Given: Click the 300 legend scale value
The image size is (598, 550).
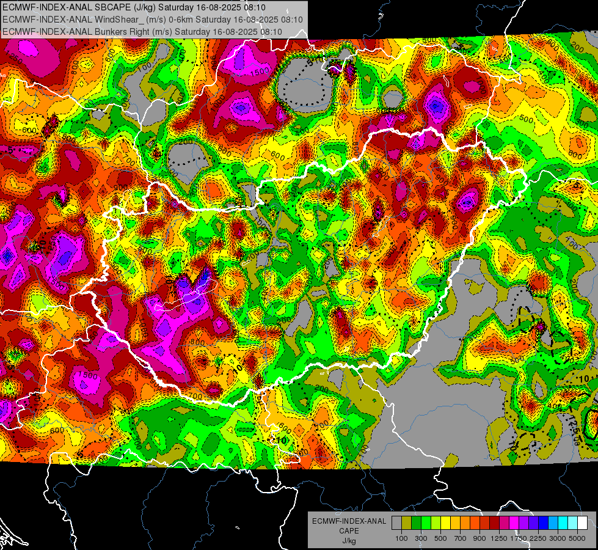Looking at the screenshot, I should coord(421,538).
